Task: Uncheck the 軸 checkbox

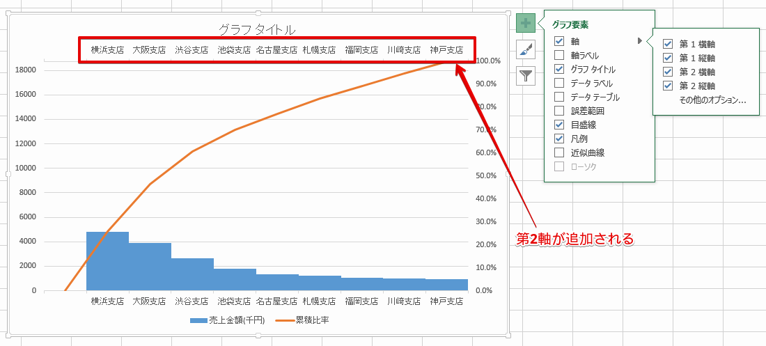Action: [559, 41]
